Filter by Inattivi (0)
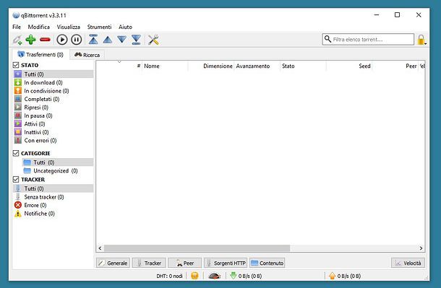441x288 pixels. pos(53,132)
